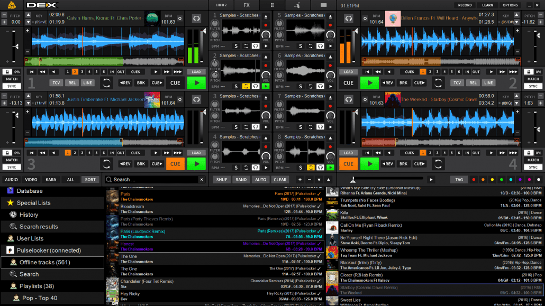
Task: Click the SORT button
Action: 90,180
